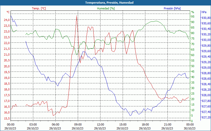
Task: Click the 928,00 pressure axis value
Action: coord(206,95)
